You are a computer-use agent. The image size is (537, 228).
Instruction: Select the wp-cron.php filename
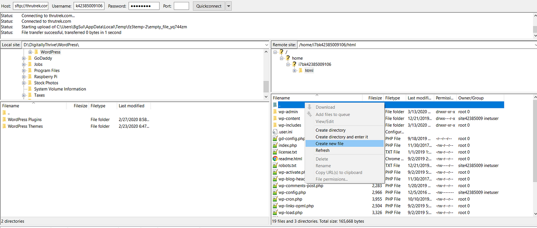pyautogui.click(x=290, y=199)
